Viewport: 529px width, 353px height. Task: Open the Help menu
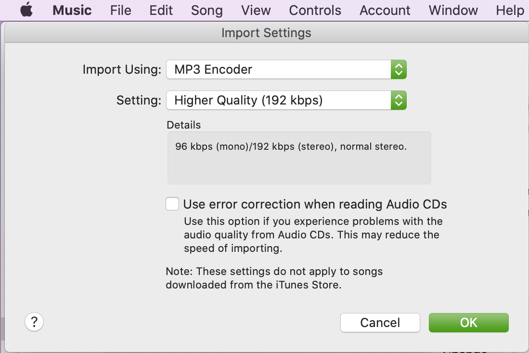tap(510, 10)
